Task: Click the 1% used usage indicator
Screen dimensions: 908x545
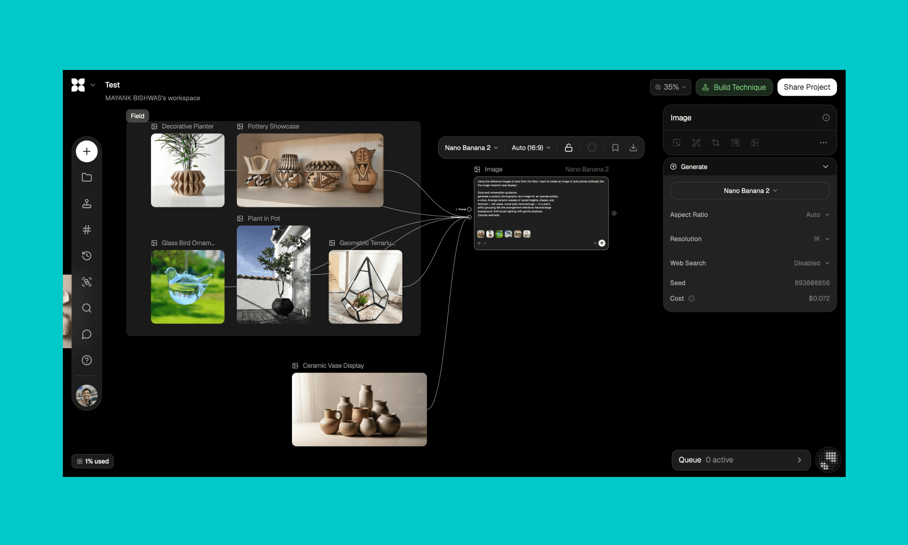Action: pos(93,461)
